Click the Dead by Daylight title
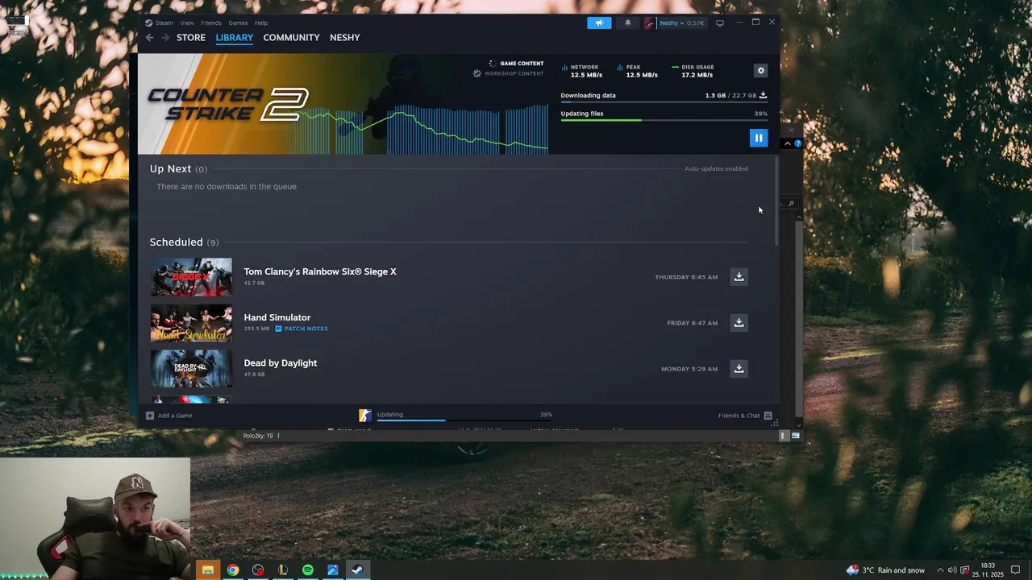 point(280,363)
